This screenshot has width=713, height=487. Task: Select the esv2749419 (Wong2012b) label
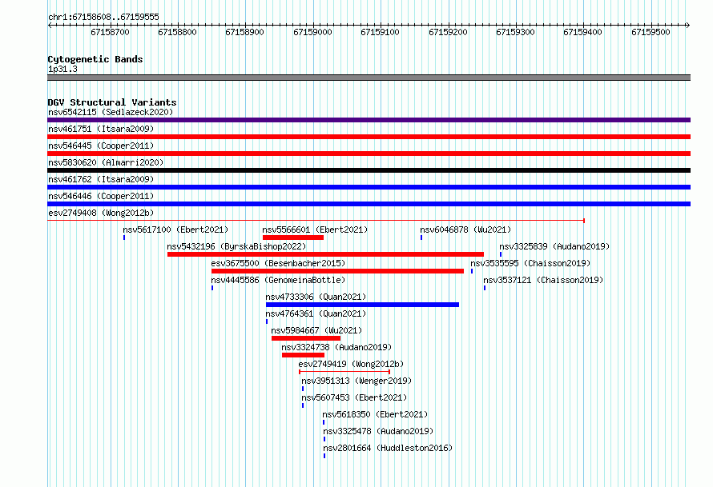[x=351, y=364]
